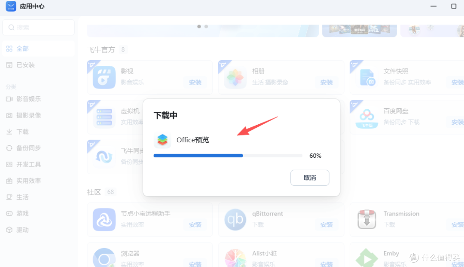
Task: Open the 已安装 sidebar section
Action: (x=39, y=65)
